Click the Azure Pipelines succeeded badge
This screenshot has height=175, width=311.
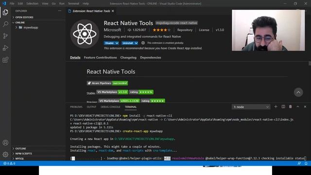[107, 83]
